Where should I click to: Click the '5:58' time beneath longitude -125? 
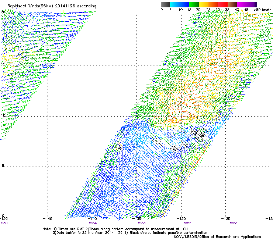[x=234, y=223]
